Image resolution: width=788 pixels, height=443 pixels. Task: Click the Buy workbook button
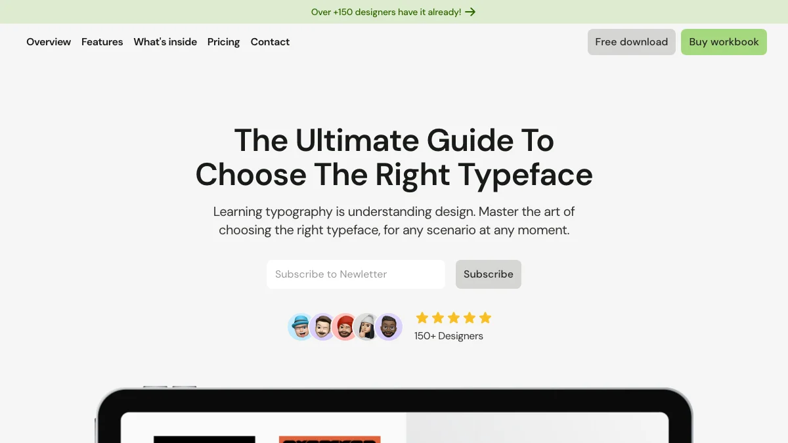(x=724, y=42)
